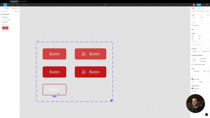Open advanced stroke settings ellipsis icon
This screenshot has width=210, height=118.
click(x=208, y=82)
